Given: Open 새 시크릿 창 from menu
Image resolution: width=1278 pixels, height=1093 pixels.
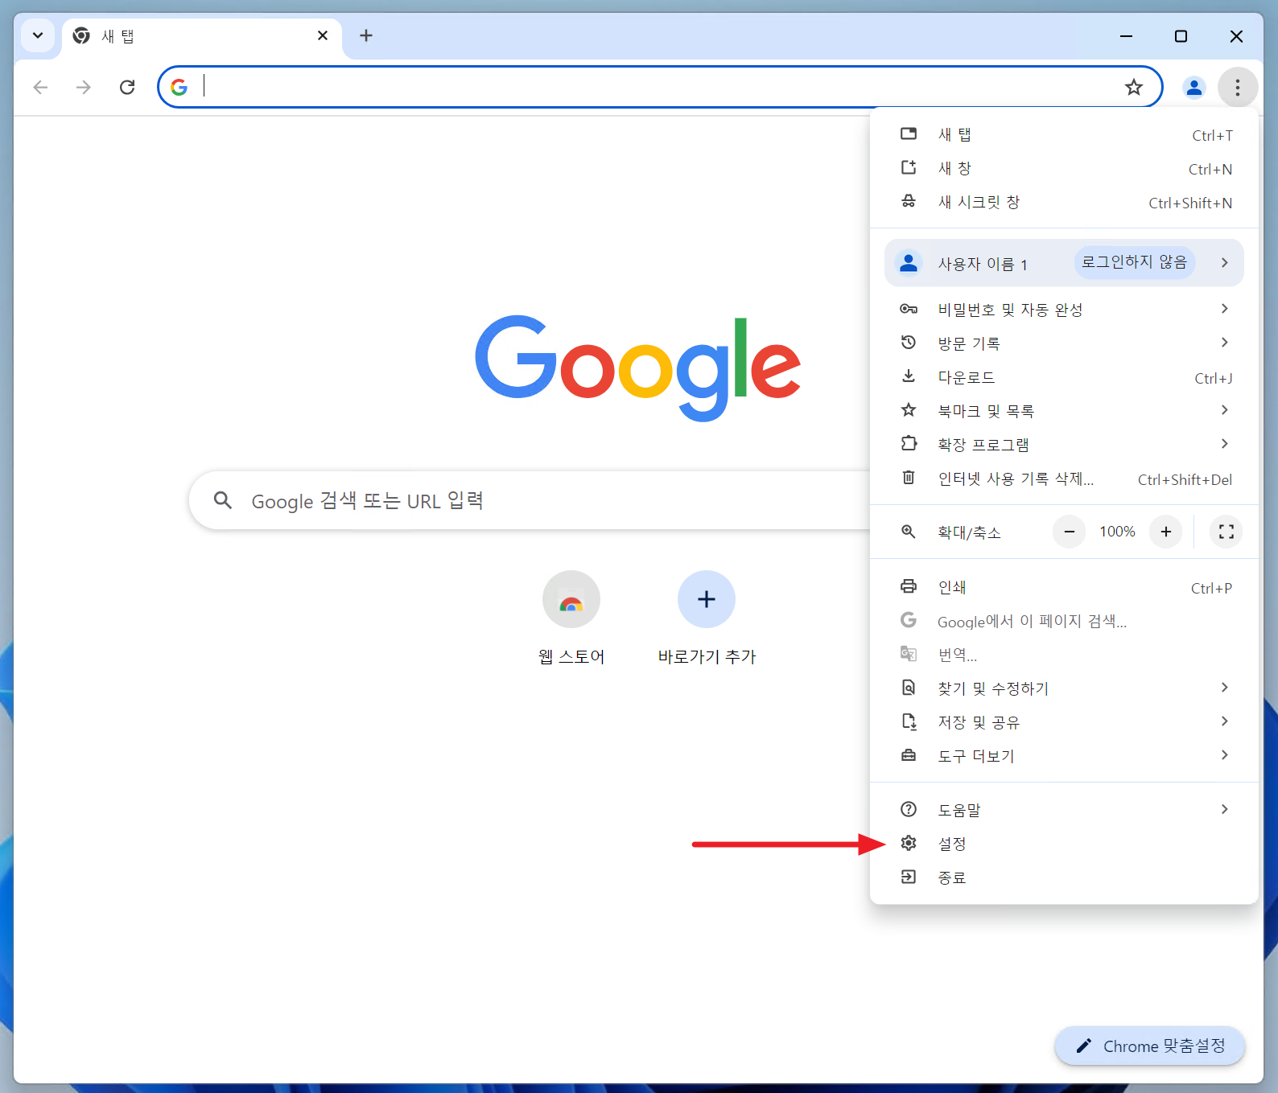Looking at the screenshot, I should tap(1064, 202).
